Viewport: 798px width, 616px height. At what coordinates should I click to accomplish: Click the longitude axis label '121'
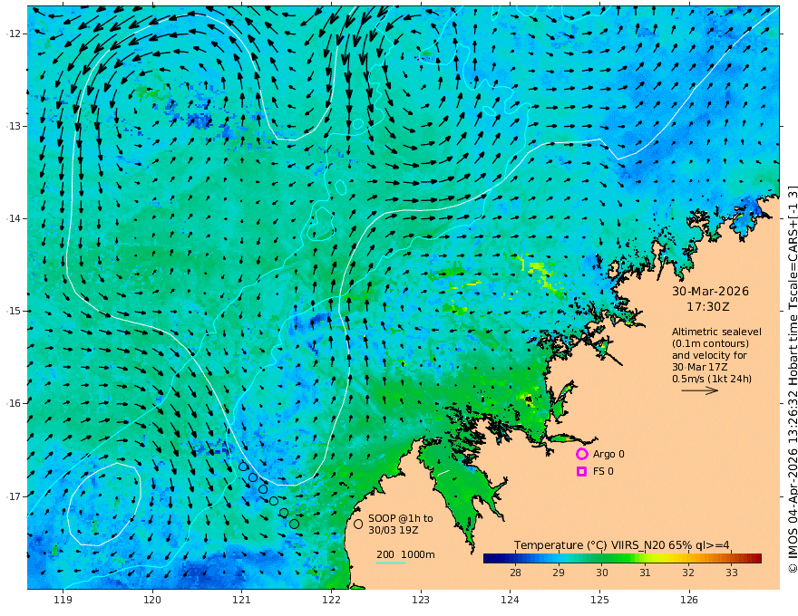(x=242, y=600)
